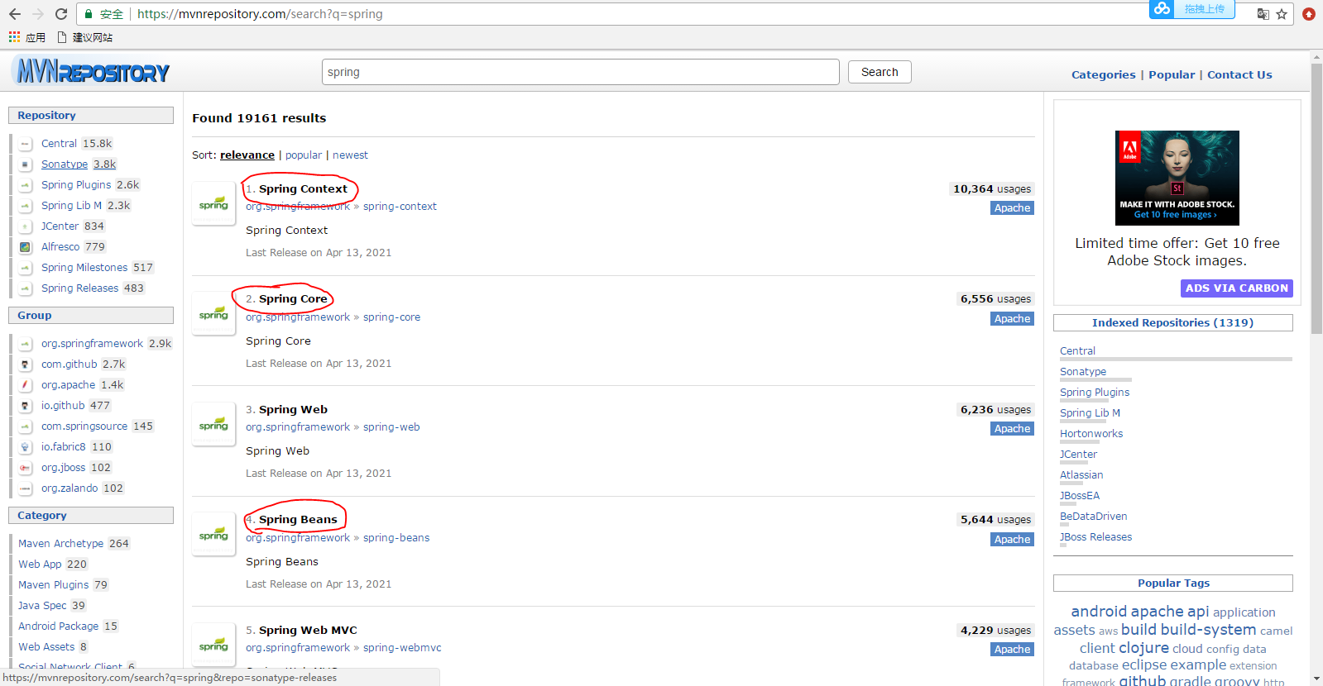Click the Apache license badge for Spring Core

click(1012, 319)
